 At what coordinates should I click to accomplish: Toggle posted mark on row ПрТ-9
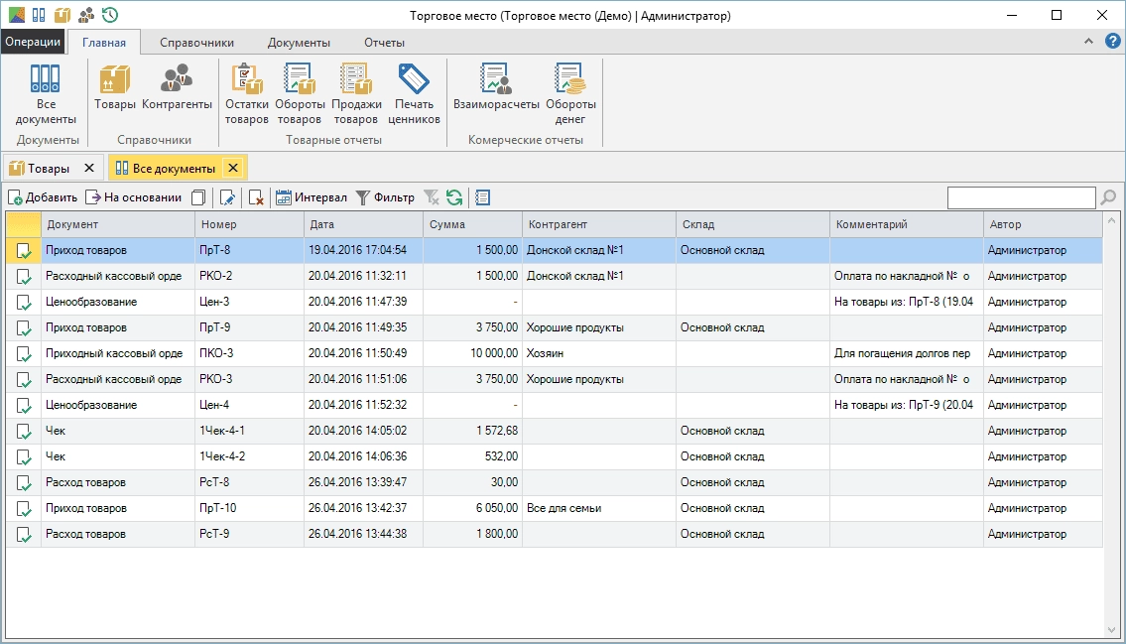point(24,328)
